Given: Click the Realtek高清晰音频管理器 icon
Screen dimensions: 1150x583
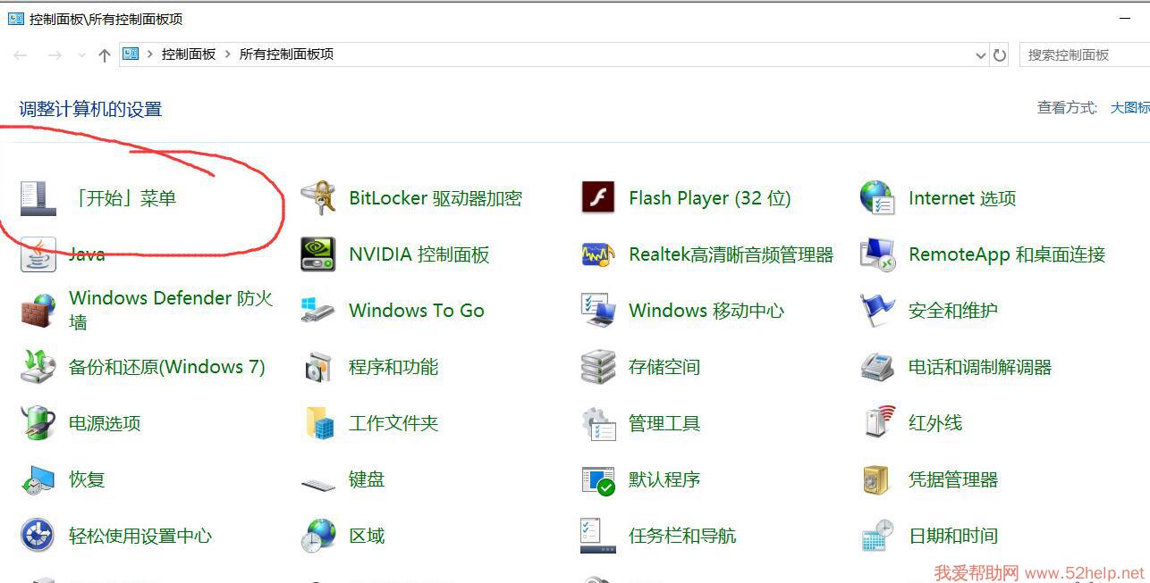Looking at the screenshot, I should point(597,254).
